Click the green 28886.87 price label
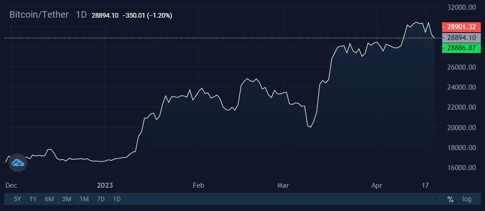This screenshot has width=485, height=211. click(x=461, y=48)
